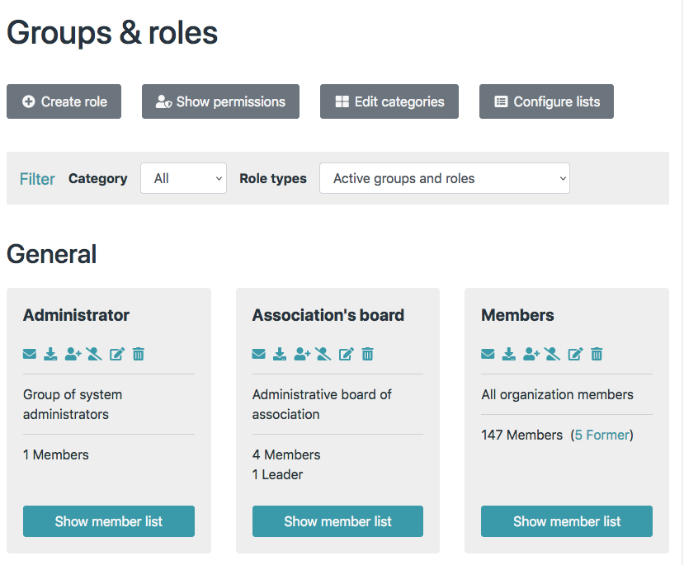
Task: Click the envelope icon on Members card
Action: click(x=488, y=354)
